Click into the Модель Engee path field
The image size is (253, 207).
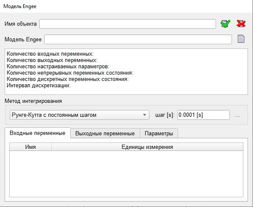[x=138, y=39]
